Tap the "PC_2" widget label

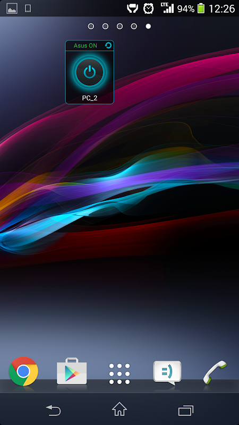(x=90, y=98)
